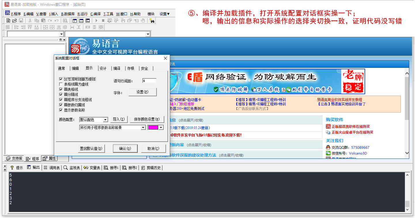Click the magnifier icon of 监视表 tab
The height and width of the screenshot is (218, 415).
[66, 168]
